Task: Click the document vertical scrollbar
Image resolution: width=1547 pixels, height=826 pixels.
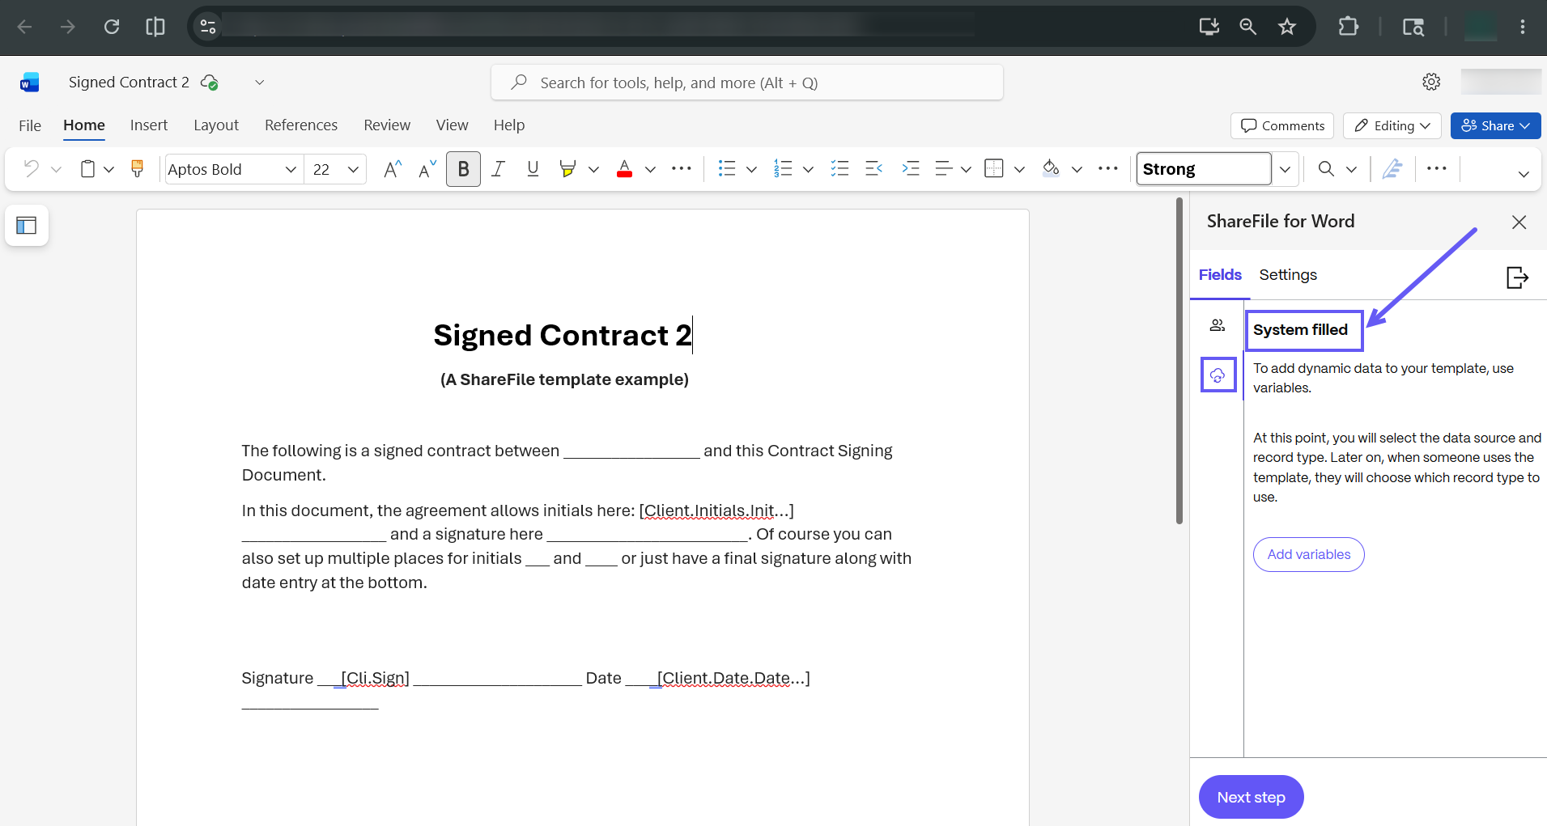Action: point(1179,362)
